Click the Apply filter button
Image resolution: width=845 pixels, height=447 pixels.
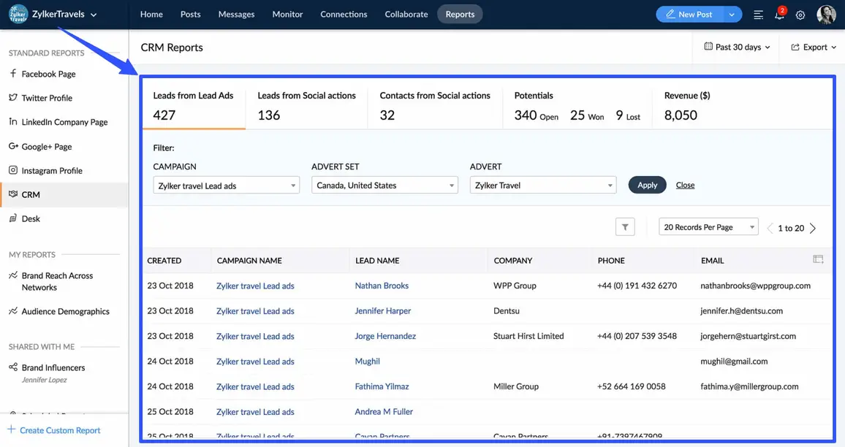(647, 185)
